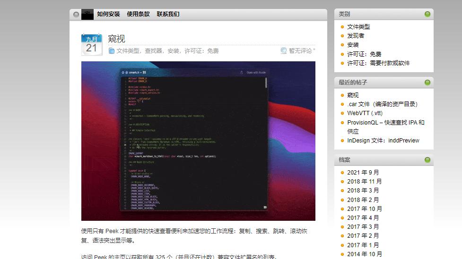
Task: Click the 九月 21 calendar date icon
Action: coord(92,45)
